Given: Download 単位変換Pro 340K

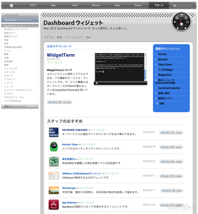Looking at the screenshot, I should tap(171, 162).
